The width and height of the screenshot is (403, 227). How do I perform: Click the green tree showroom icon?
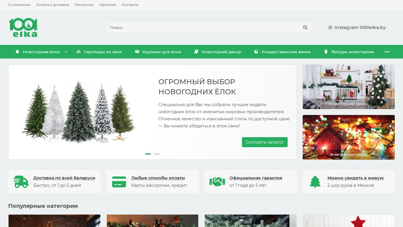(x=315, y=182)
